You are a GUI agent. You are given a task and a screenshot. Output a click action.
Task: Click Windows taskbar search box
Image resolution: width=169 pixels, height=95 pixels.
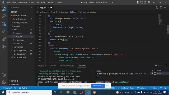(29, 92)
